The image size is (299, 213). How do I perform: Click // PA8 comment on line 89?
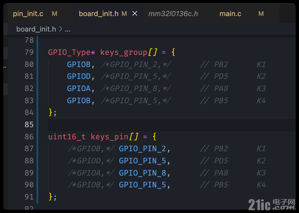[214, 173]
